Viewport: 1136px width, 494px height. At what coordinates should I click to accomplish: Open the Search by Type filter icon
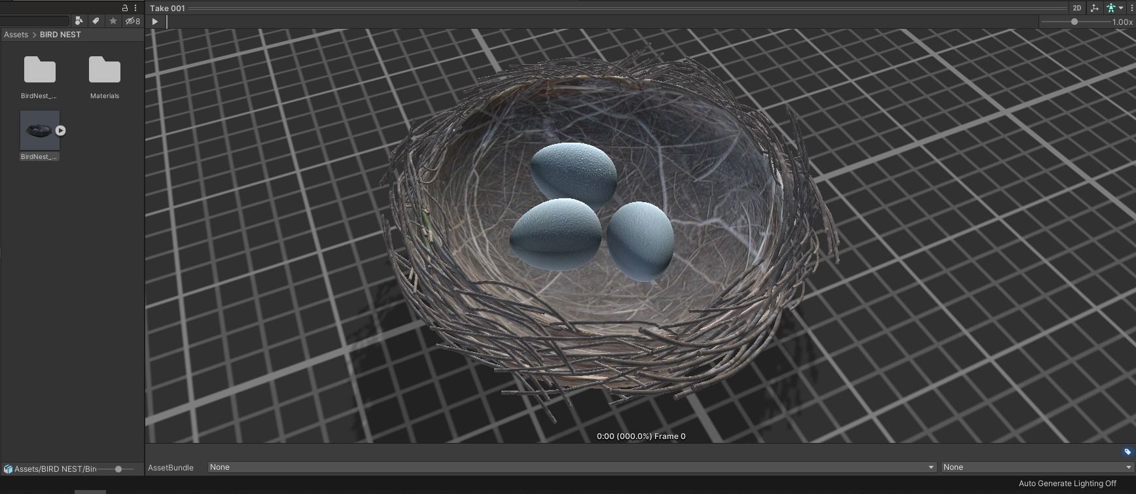click(79, 21)
